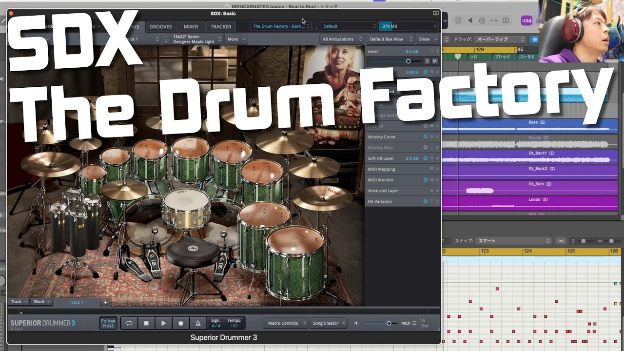Toggle the Soft Hit Level power button
The width and height of the screenshot is (624, 351).
point(425,158)
